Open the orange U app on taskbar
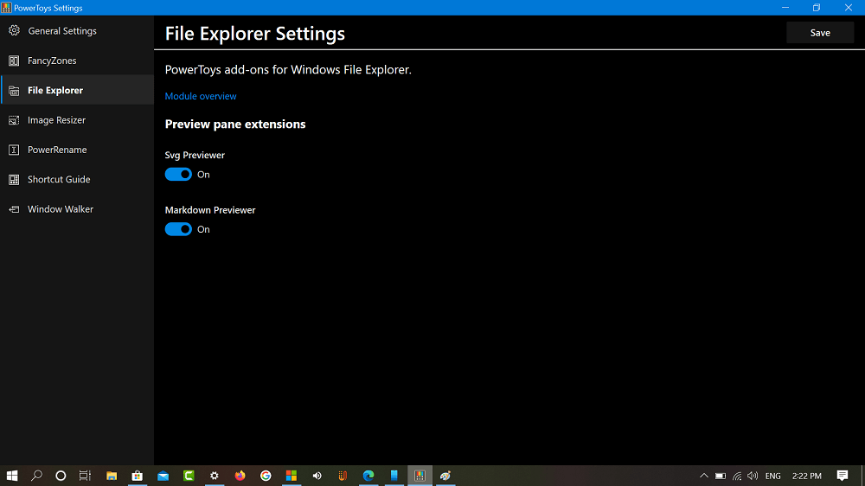Image resolution: width=865 pixels, height=486 pixels. click(x=343, y=476)
